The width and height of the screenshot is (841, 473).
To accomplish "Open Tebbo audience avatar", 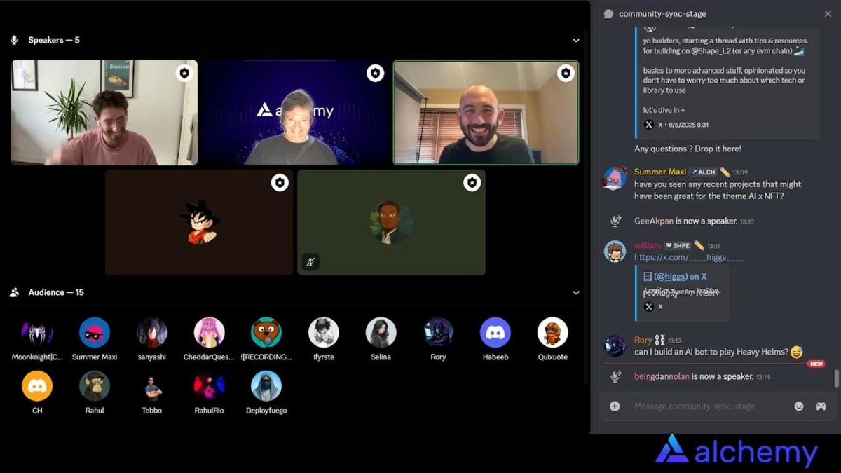I will tap(152, 385).
